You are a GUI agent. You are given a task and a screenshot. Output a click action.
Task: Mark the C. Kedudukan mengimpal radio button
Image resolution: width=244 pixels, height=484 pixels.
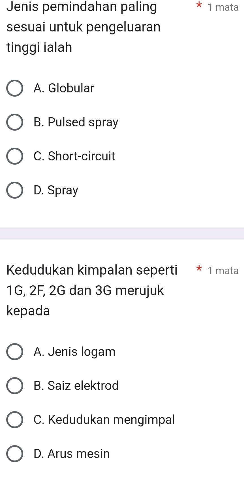pyautogui.click(x=15, y=420)
